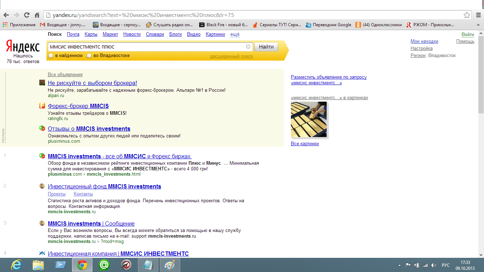This screenshot has width=484, height=272.
Task: Check the 'во Владивостоке' checkbox
Action: [x=89, y=56]
